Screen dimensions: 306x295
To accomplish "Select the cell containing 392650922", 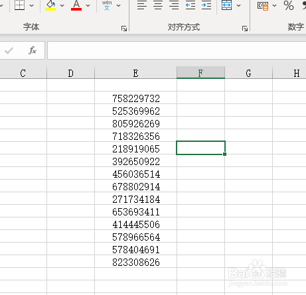I will pos(135,160).
